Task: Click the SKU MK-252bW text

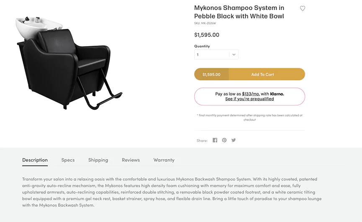Action: pos(205,23)
